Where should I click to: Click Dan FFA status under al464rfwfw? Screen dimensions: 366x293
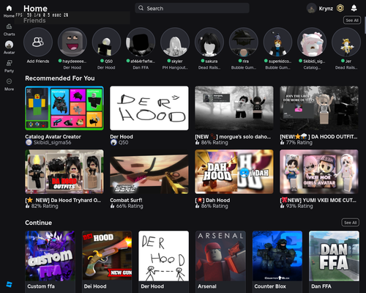click(141, 67)
